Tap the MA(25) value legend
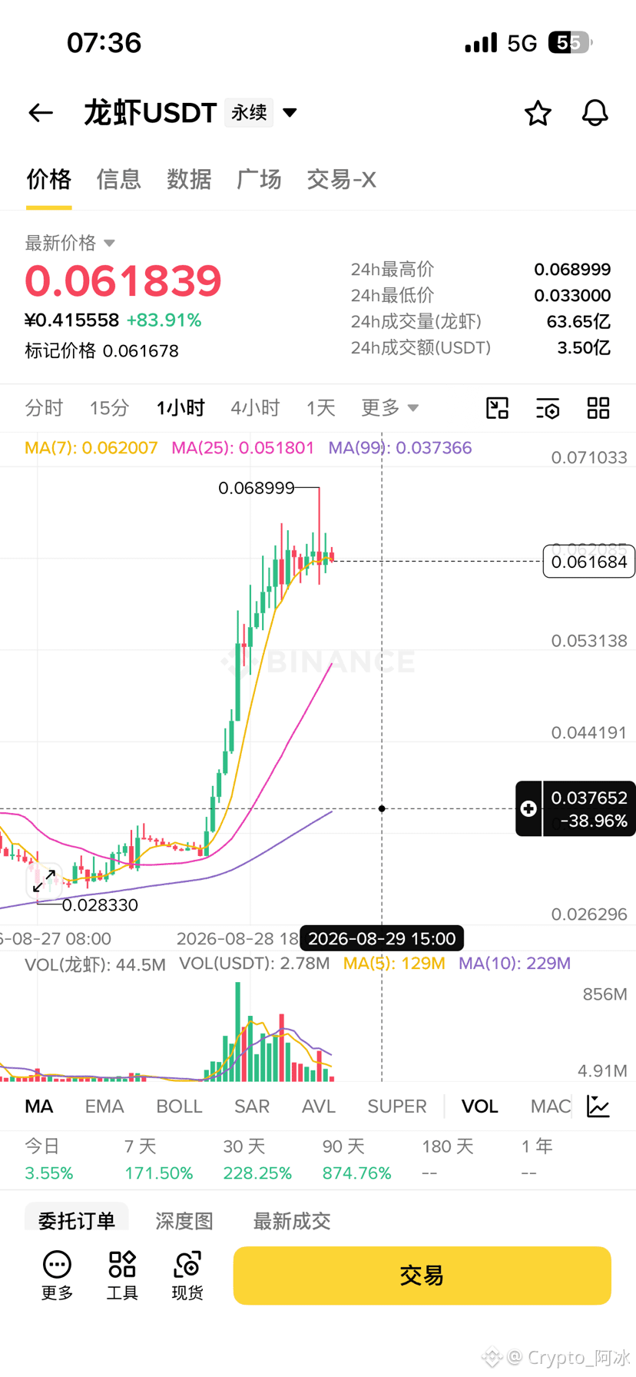 (243, 447)
